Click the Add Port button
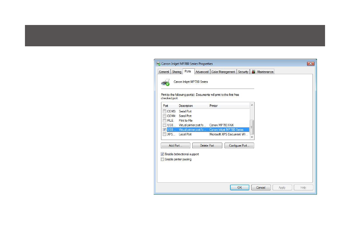Image resolution: width=350 pixels, height=244 pixels. 175,146
